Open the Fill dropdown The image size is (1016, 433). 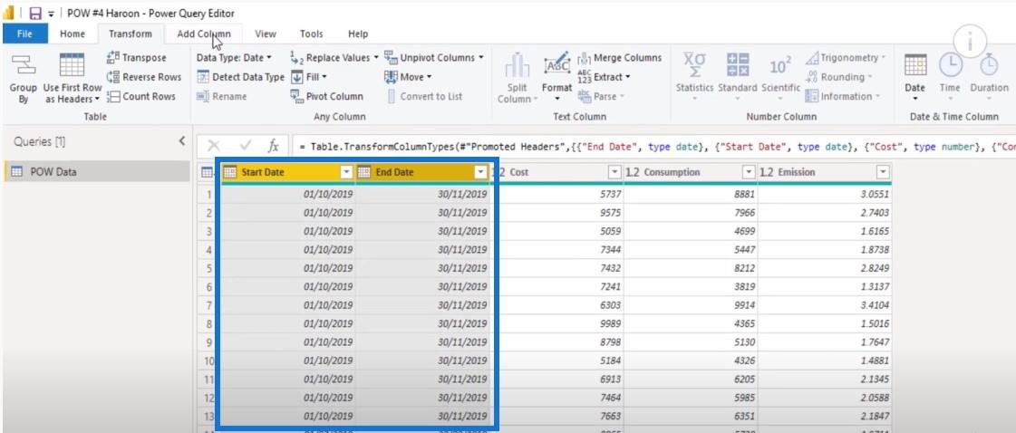click(x=308, y=77)
